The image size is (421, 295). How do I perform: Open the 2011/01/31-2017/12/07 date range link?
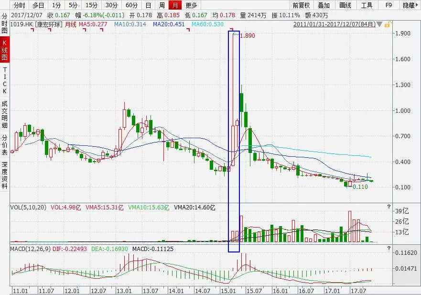335,24
